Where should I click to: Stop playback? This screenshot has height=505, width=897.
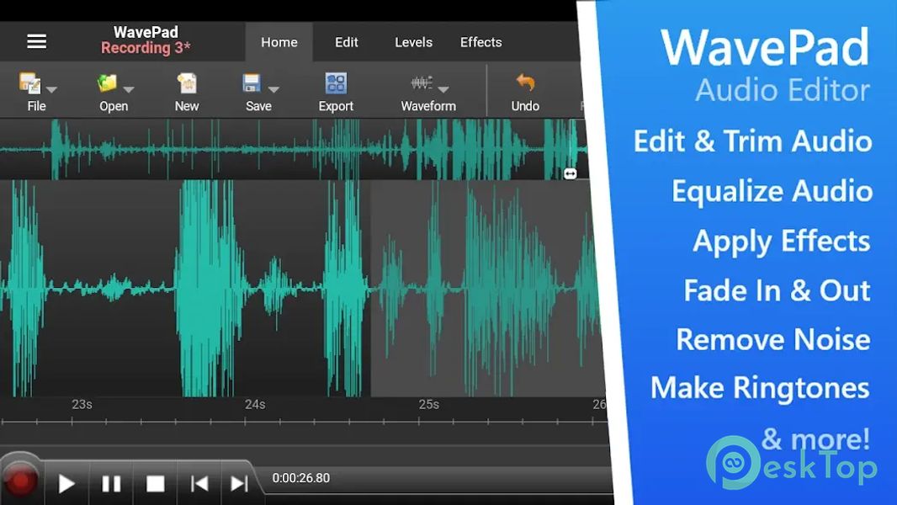coord(155,484)
